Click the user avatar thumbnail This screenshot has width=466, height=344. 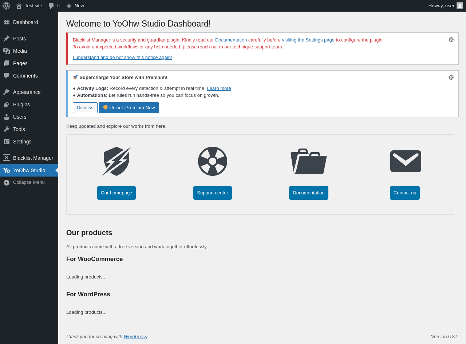[x=460, y=5]
